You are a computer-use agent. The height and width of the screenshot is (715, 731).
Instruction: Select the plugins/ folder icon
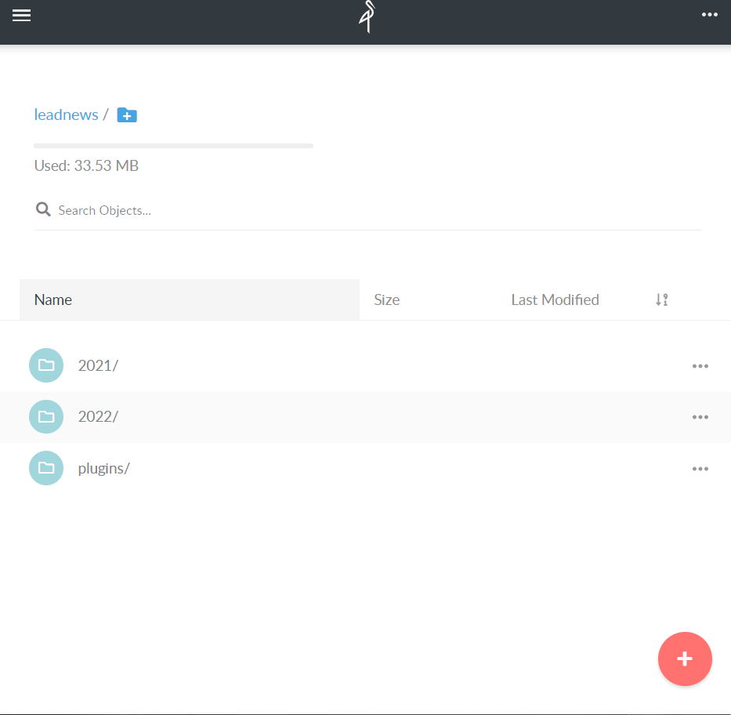[x=46, y=468]
